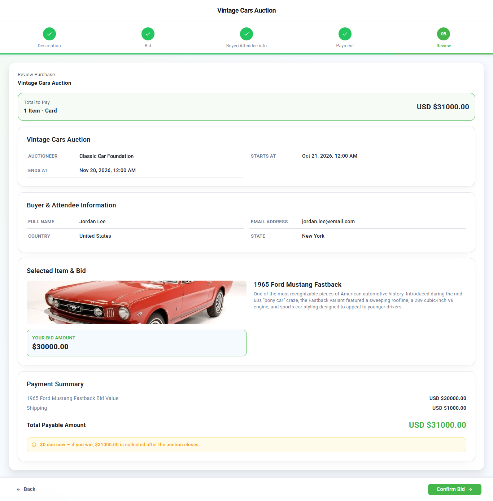Click 'Nov 20, 2026, 12:00 AM' end date
The width and height of the screenshot is (493, 501).
coord(108,170)
